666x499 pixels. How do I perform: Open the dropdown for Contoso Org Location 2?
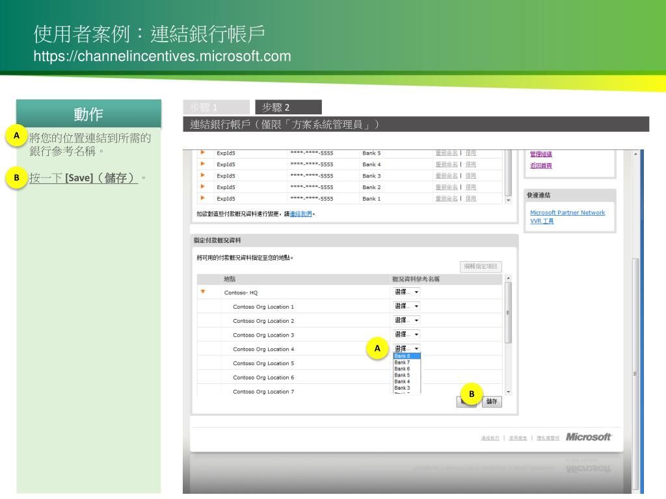point(406,320)
